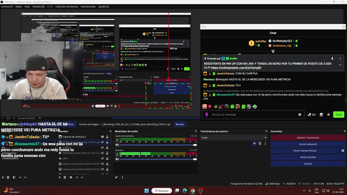Send message with green Chat button
347x195 pixels.
[x=339, y=115]
